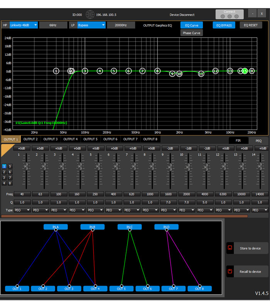Image resolution: width=270 pixels, height=308 pixels.
Task: Enable the Phase Curve view
Action: pos(191,33)
